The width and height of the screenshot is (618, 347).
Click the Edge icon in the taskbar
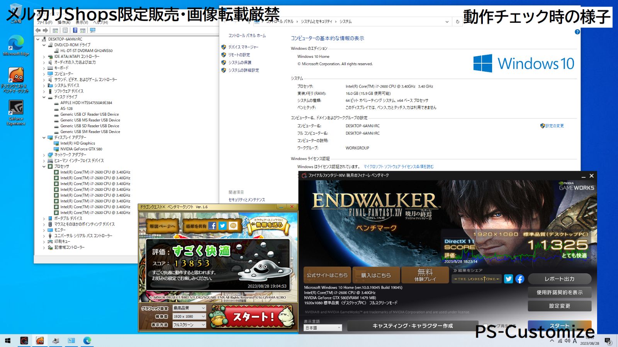(87, 340)
